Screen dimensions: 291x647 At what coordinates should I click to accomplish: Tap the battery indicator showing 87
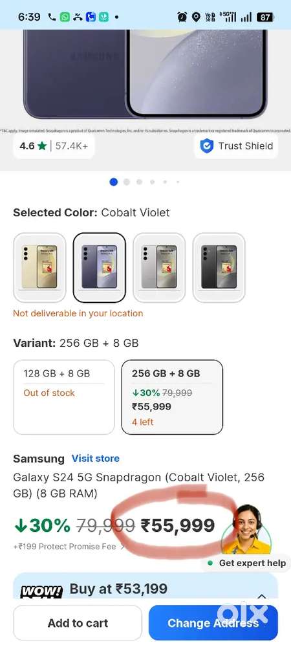point(264,17)
